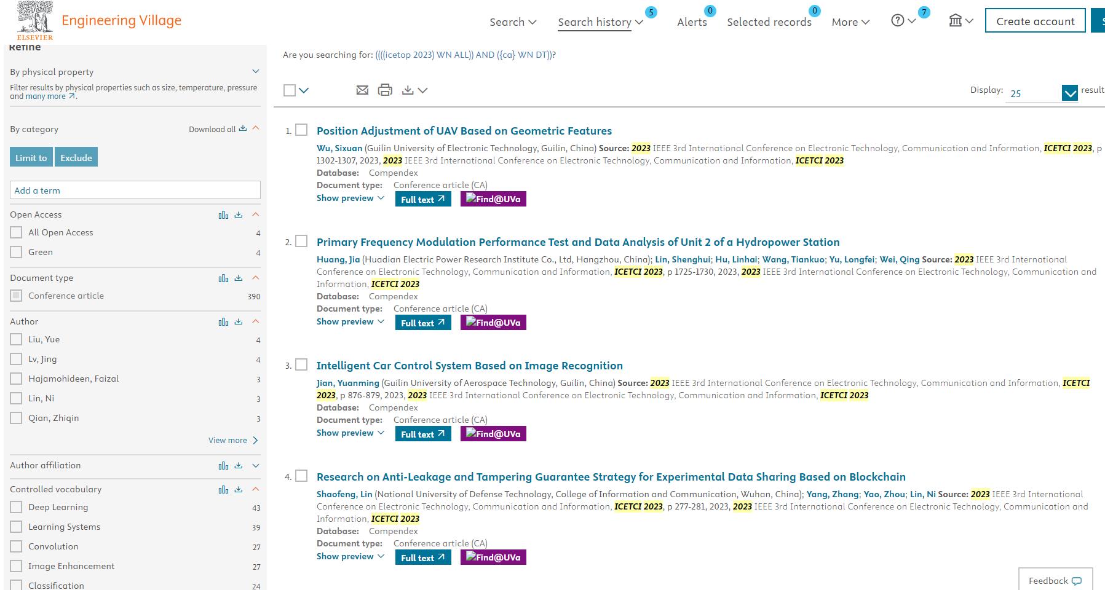
Task: Tick select-all results checkbox
Action: coord(290,90)
